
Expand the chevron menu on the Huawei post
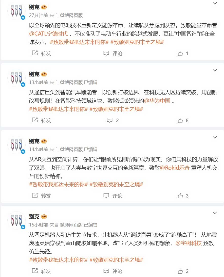[x=215, y=70]
